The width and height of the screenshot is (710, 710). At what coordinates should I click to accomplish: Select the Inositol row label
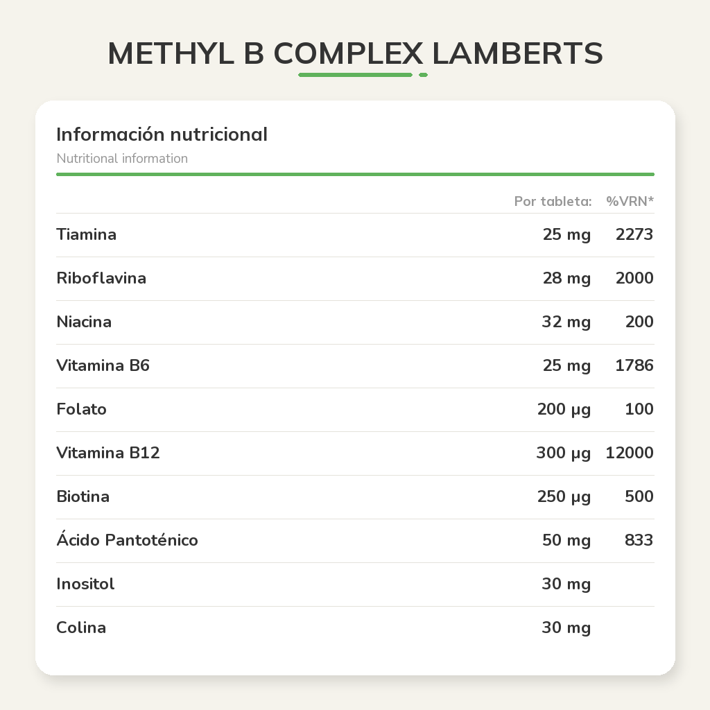click(85, 584)
